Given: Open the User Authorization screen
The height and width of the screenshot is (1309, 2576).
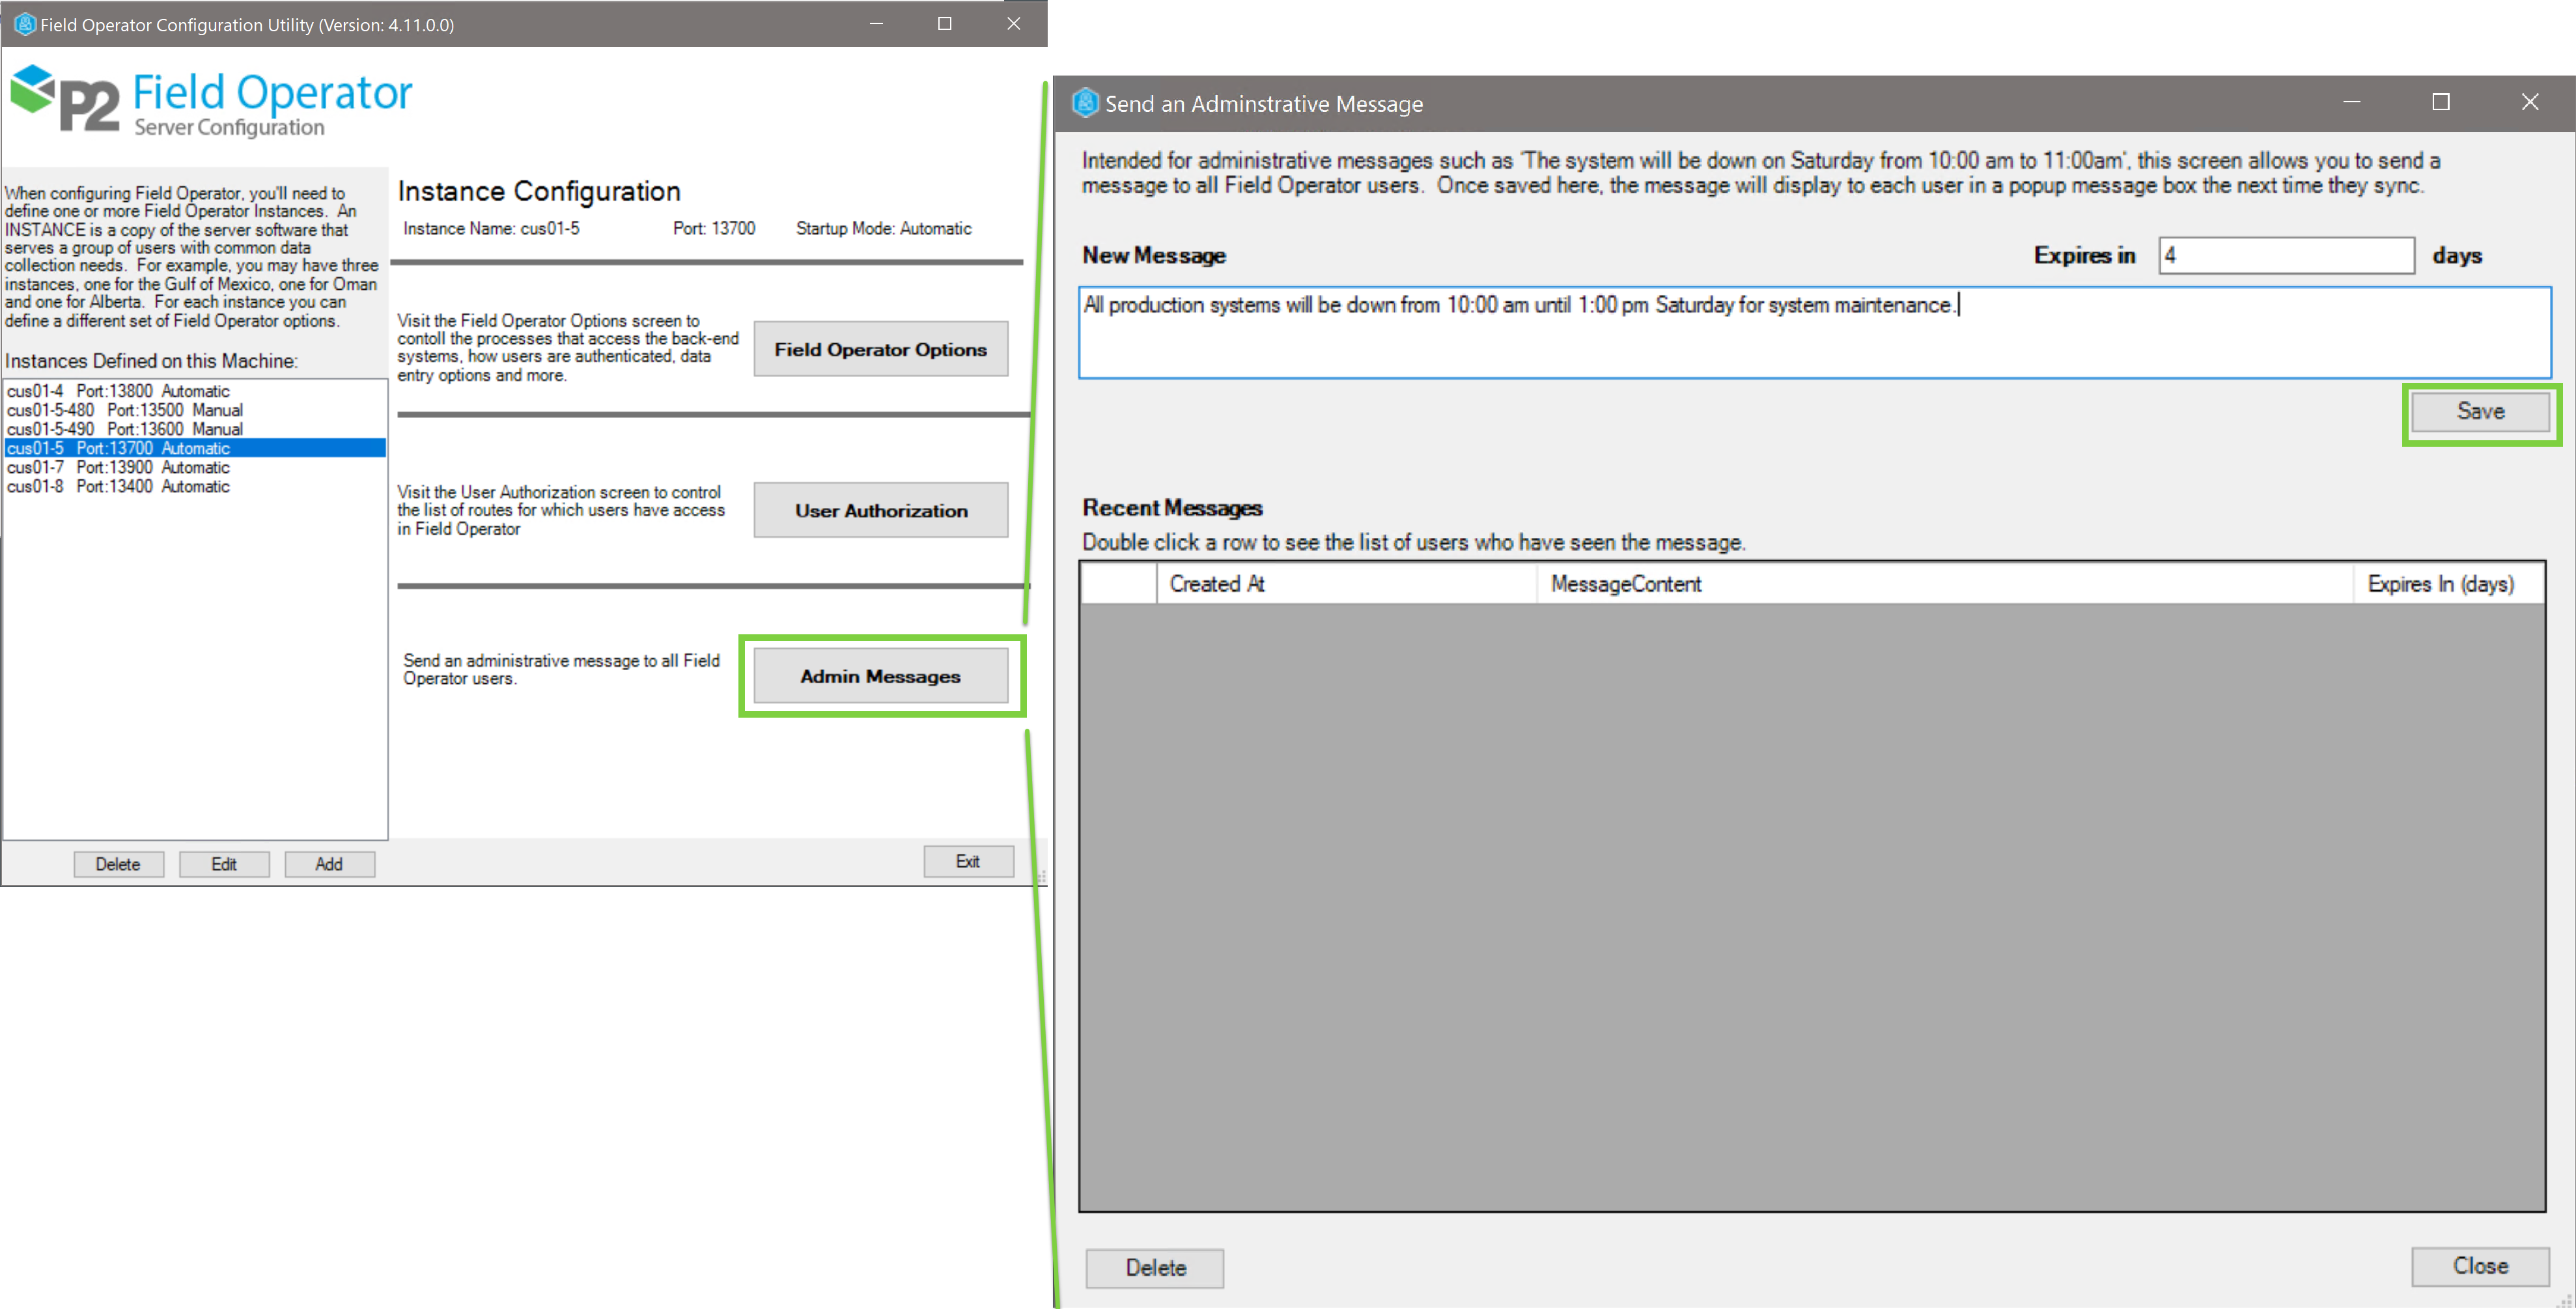Looking at the screenshot, I should click(880, 510).
